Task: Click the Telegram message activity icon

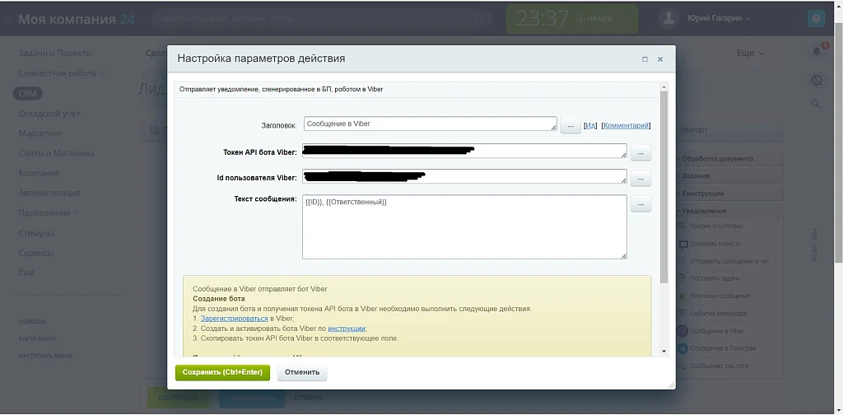Action: pyautogui.click(x=682, y=348)
